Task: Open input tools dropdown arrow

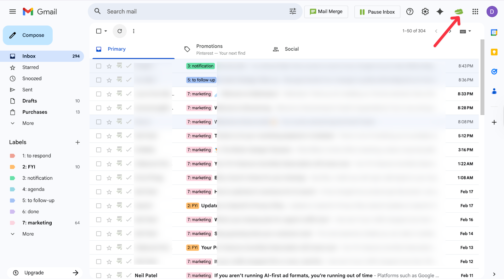Action: [x=470, y=31]
